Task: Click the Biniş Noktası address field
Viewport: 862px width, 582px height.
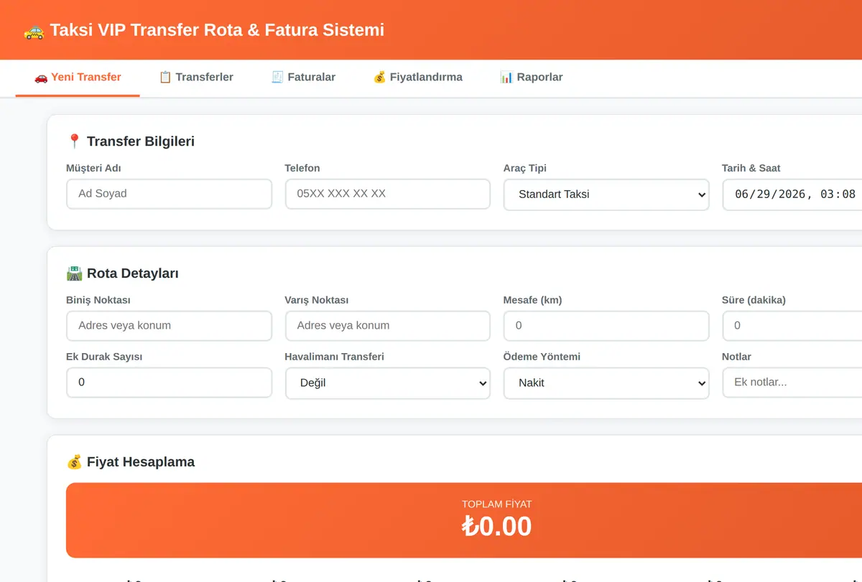Action: coord(170,326)
